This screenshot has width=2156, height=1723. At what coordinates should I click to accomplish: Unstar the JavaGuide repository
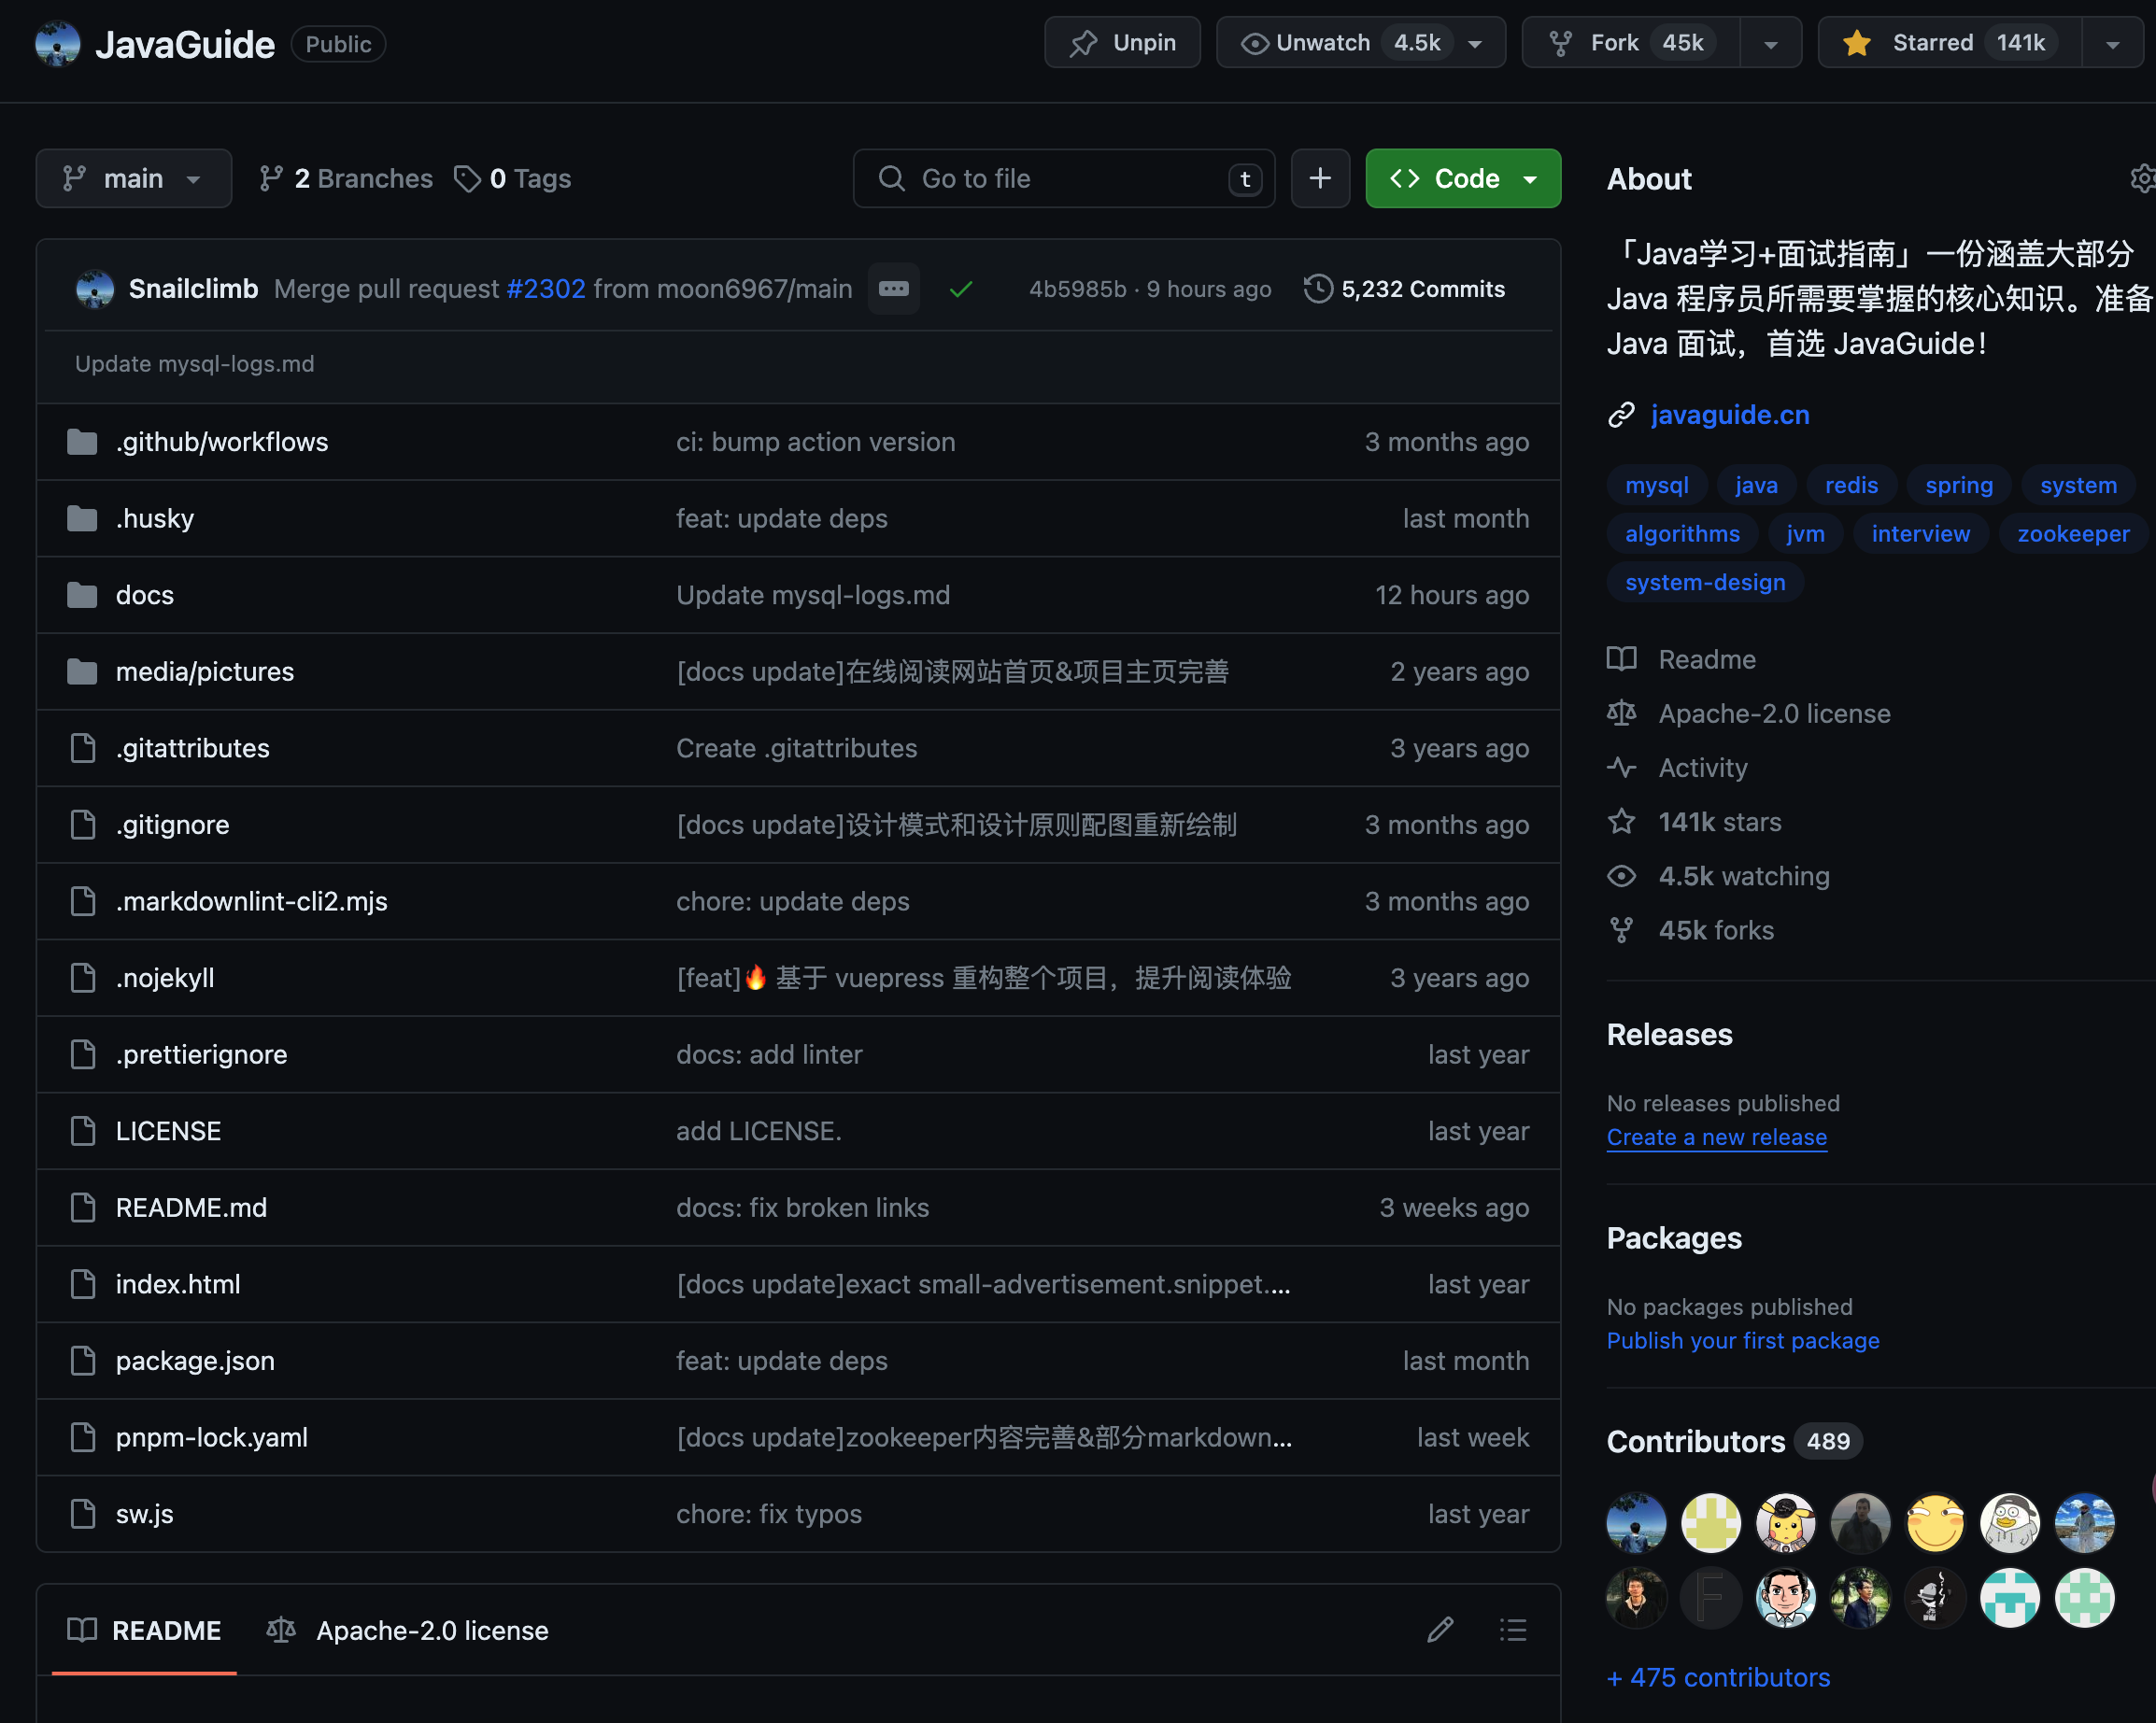click(1947, 42)
